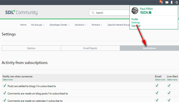Open the bookmarks icon in top bar
179x102 pixels.
(x=172, y=2)
